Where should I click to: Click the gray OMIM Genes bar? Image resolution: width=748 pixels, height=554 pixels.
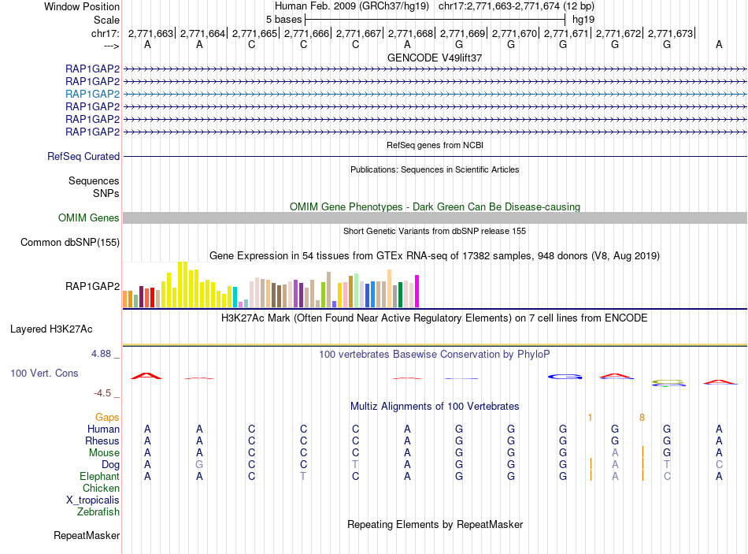(x=435, y=218)
